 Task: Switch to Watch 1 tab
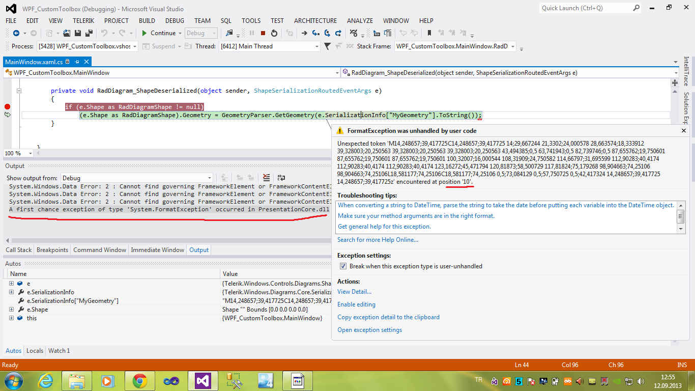pyautogui.click(x=59, y=351)
